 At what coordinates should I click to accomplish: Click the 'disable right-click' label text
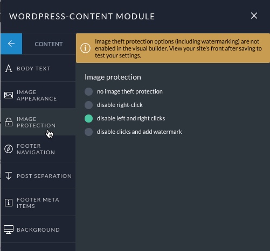click(120, 105)
